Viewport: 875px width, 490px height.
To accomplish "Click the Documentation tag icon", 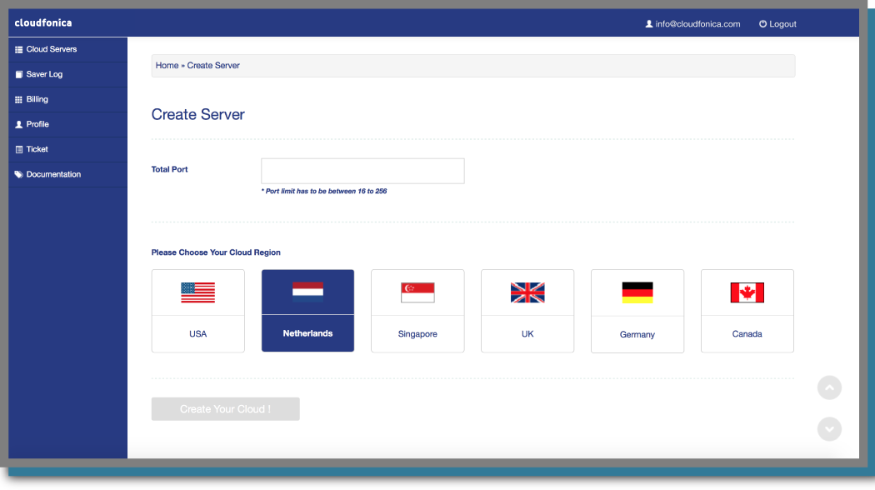I will tap(19, 175).
